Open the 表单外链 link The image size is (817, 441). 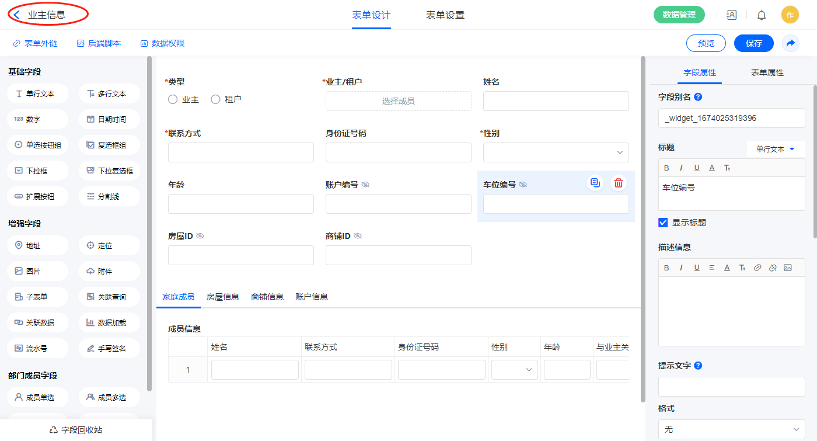coord(35,43)
